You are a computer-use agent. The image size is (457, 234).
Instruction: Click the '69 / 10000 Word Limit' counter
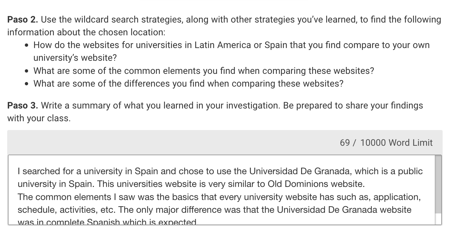click(x=386, y=142)
